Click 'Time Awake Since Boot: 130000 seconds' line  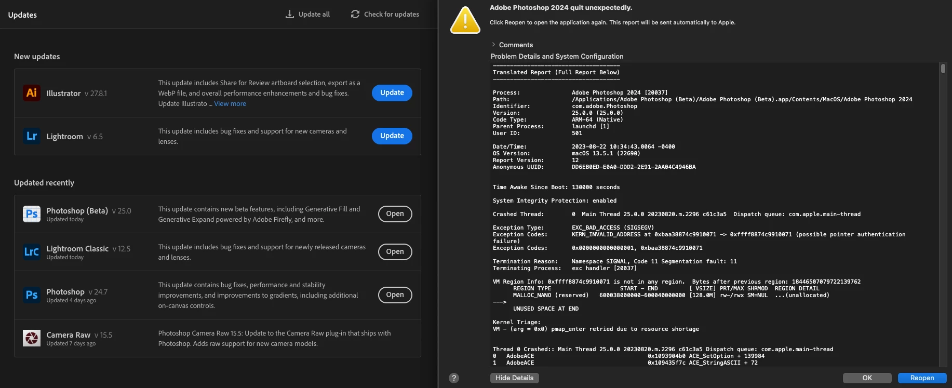[556, 187]
